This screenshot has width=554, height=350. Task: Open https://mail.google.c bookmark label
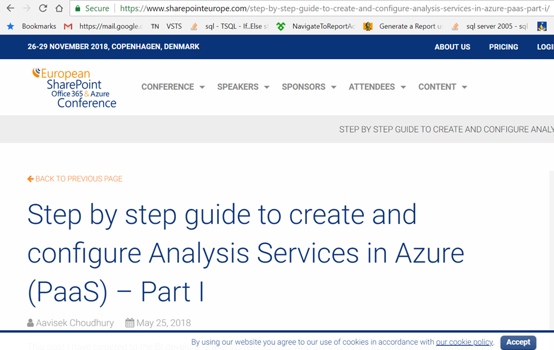pos(111,26)
